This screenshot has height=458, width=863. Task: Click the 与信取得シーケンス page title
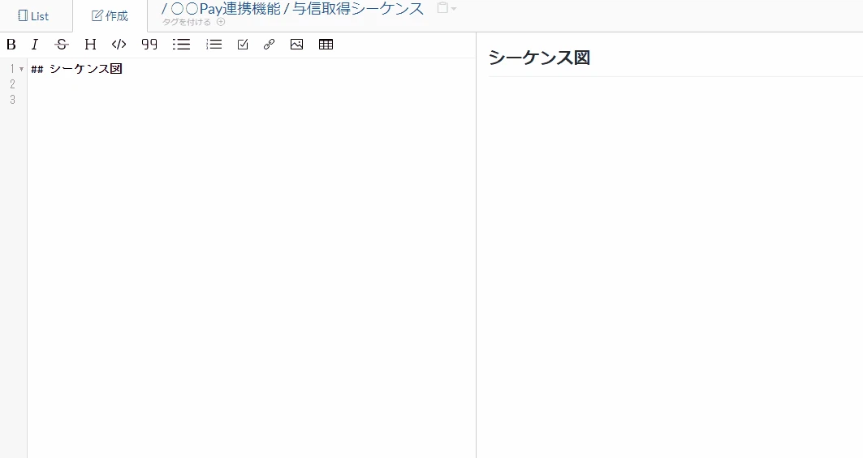pos(358,9)
